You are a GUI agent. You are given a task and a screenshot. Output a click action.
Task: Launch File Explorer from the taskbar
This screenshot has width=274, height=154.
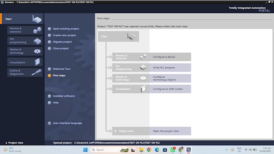pos(141,150)
